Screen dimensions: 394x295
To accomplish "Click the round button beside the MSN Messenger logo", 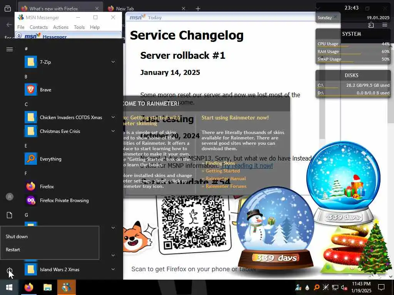I will [19, 36].
